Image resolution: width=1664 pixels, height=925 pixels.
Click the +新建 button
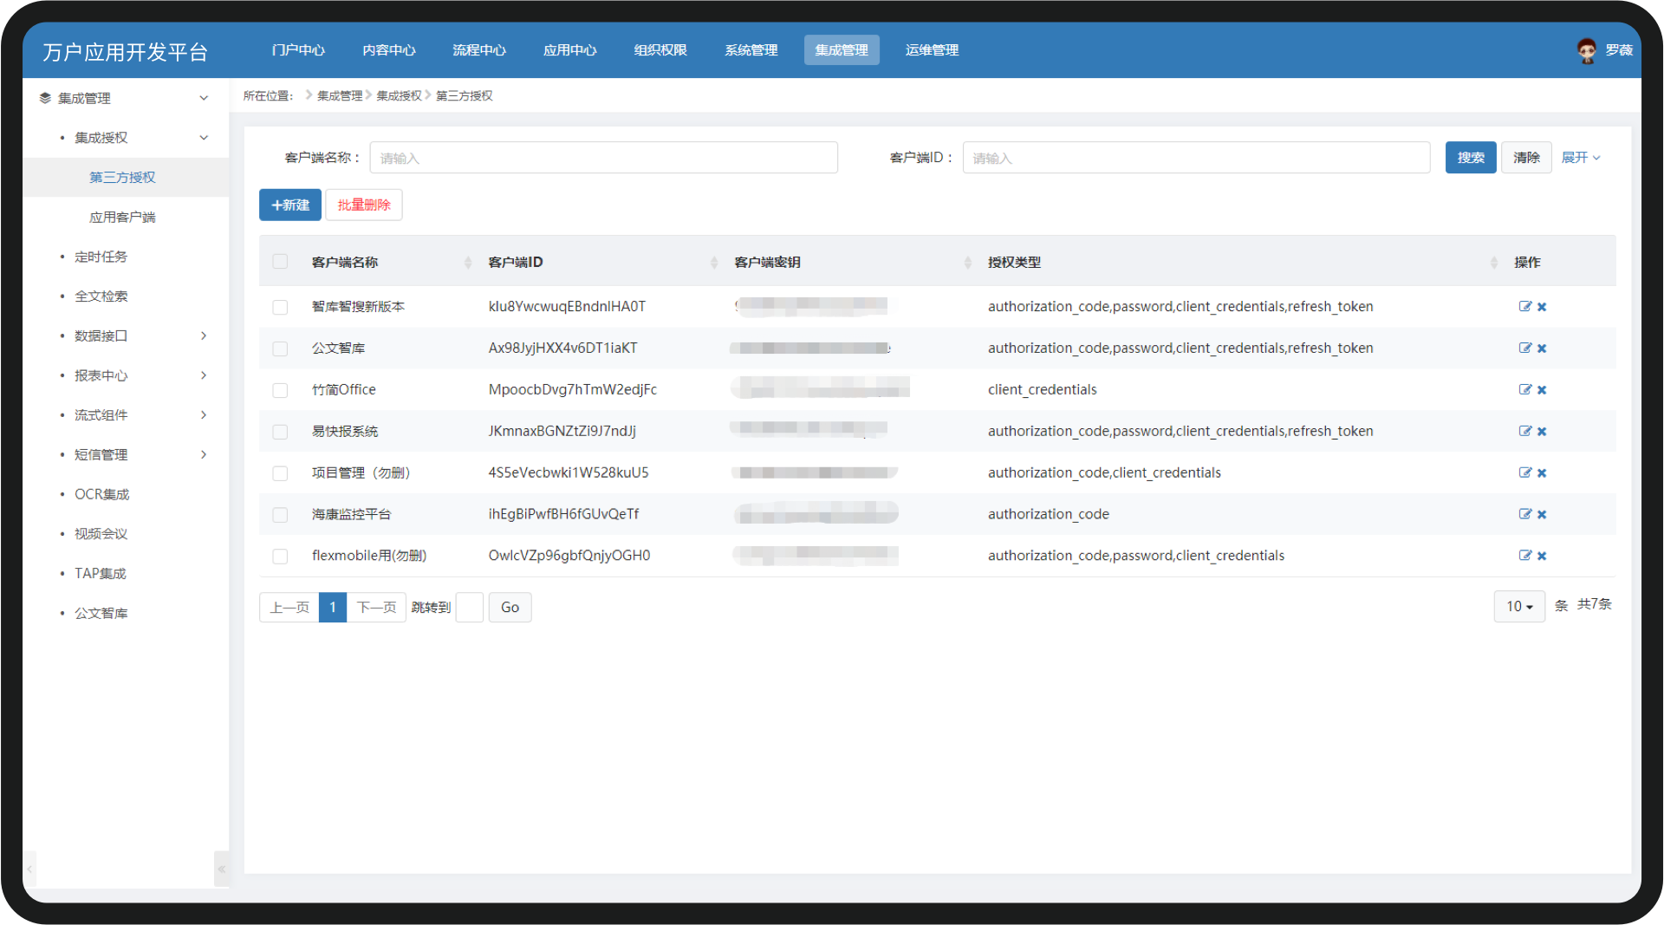290,205
